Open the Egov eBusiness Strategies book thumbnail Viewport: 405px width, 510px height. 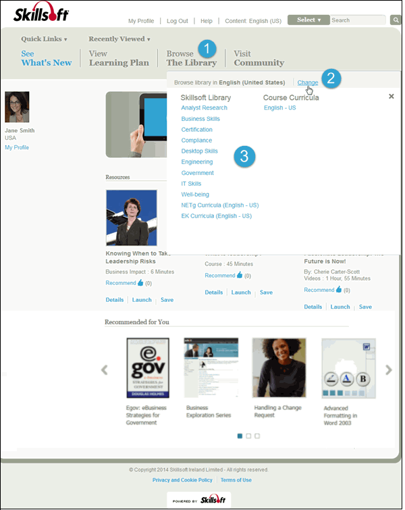148,368
